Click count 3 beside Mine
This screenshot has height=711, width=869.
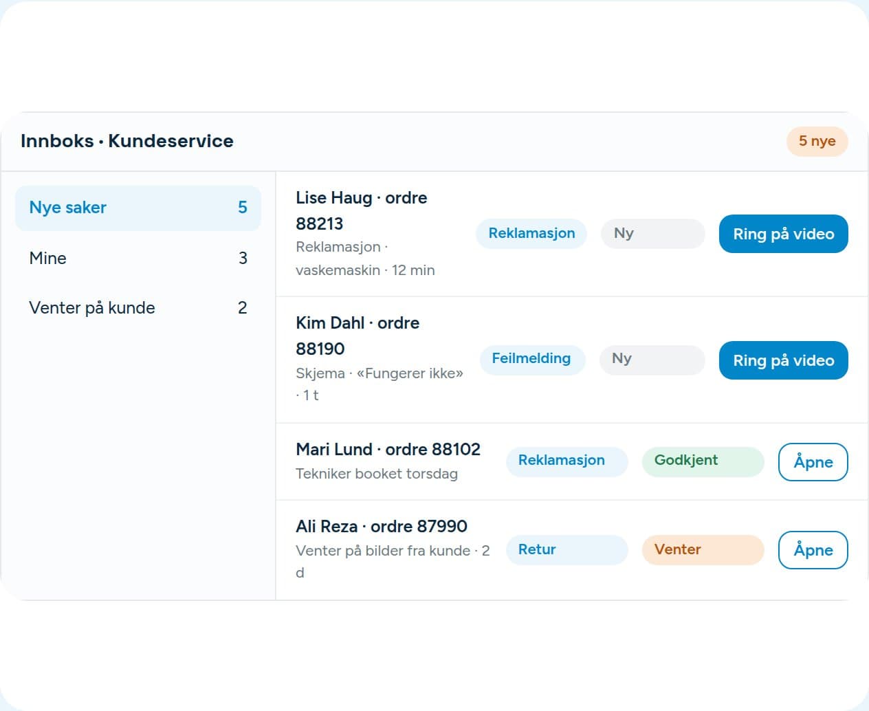pyautogui.click(x=243, y=258)
